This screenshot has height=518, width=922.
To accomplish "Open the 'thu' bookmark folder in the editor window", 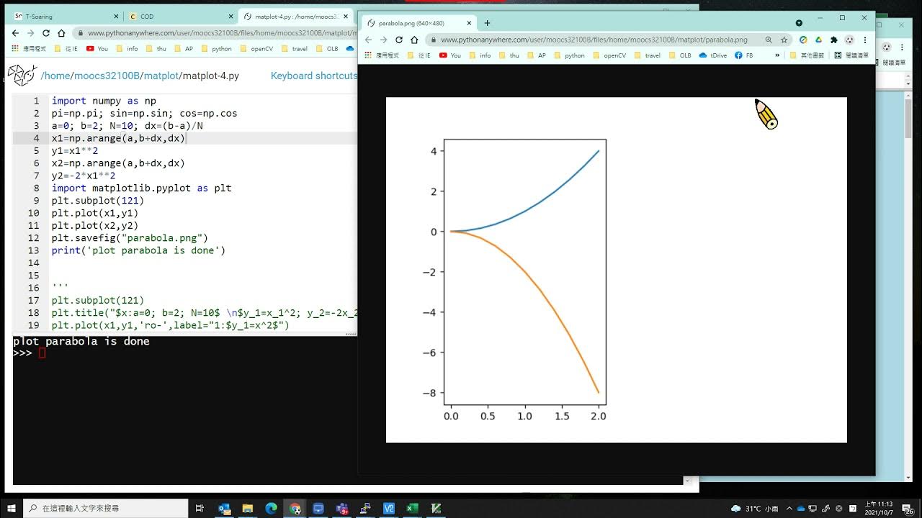I will (x=156, y=49).
